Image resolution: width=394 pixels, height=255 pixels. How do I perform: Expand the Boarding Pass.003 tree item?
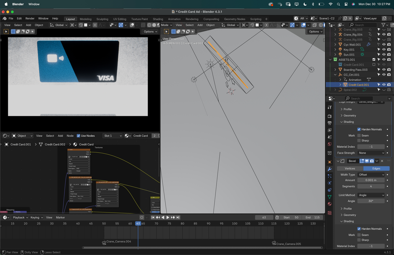[335, 70]
